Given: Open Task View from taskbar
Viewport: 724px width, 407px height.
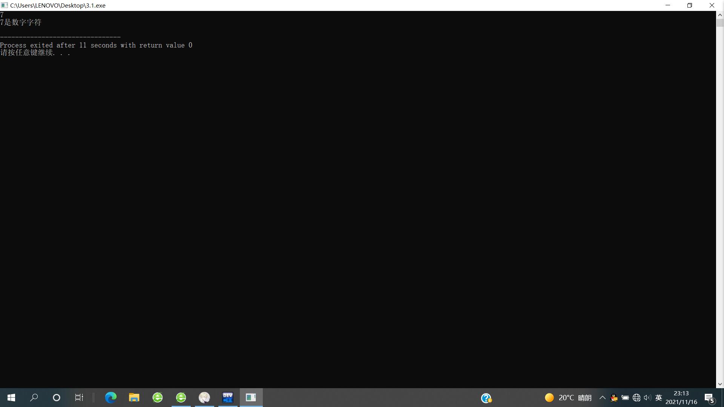Looking at the screenshot, I should click(x=79, y=398).
